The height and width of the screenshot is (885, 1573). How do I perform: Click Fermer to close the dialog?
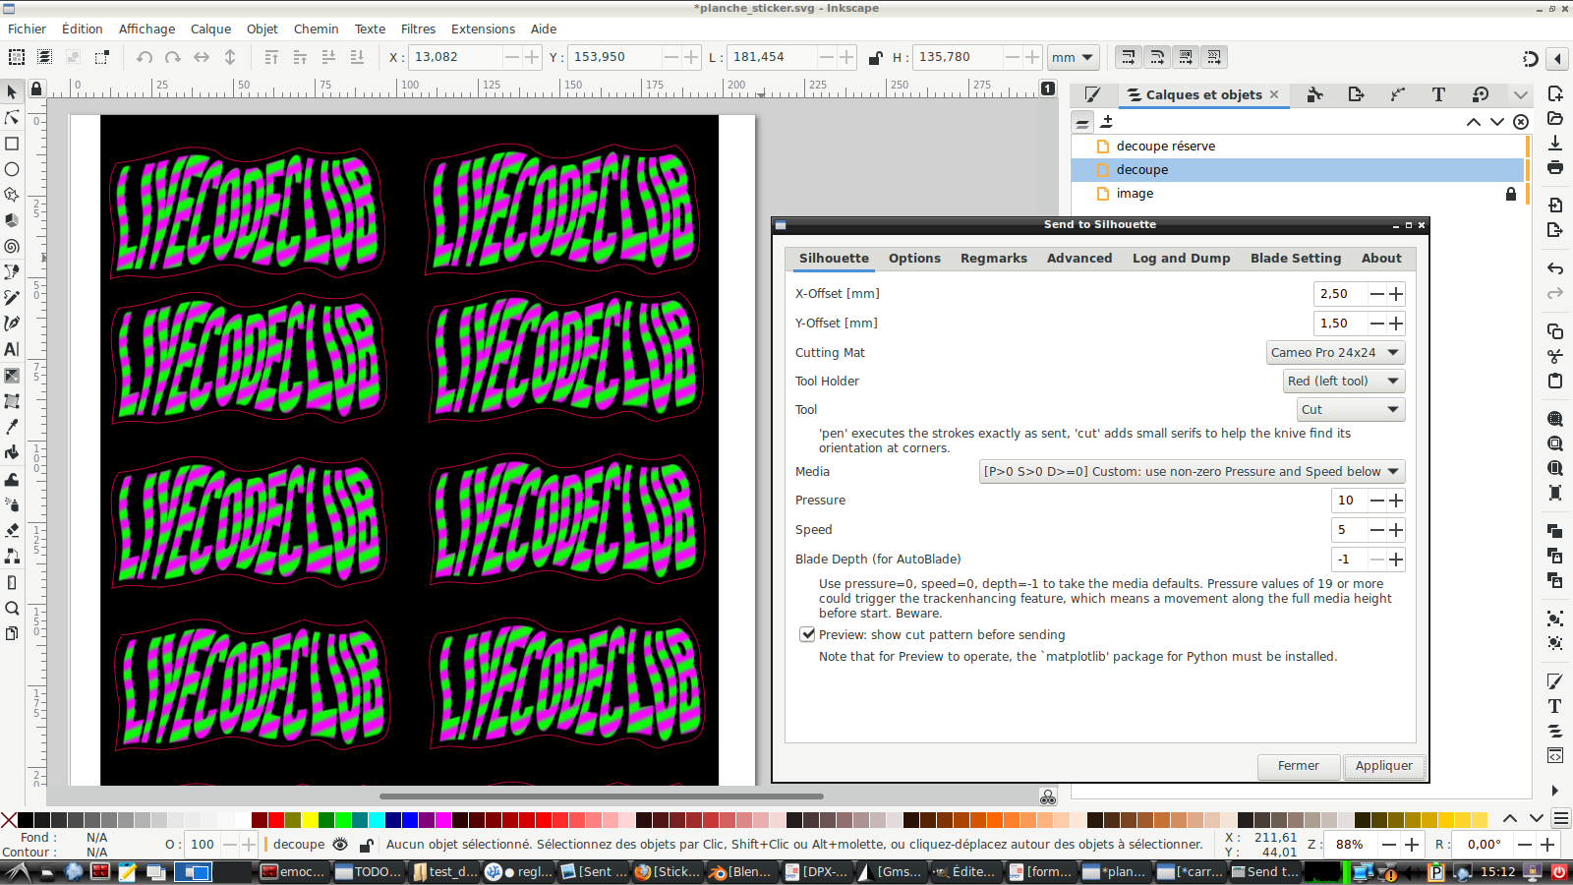pyautogui.click(x=1298, y=766)
